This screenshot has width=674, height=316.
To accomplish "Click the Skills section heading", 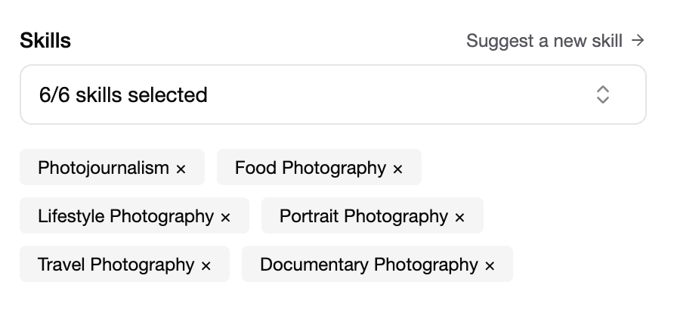I will click(x=45, y=41).
